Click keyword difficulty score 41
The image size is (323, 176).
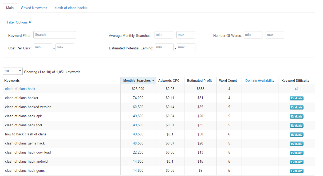(x=297, y=89)
